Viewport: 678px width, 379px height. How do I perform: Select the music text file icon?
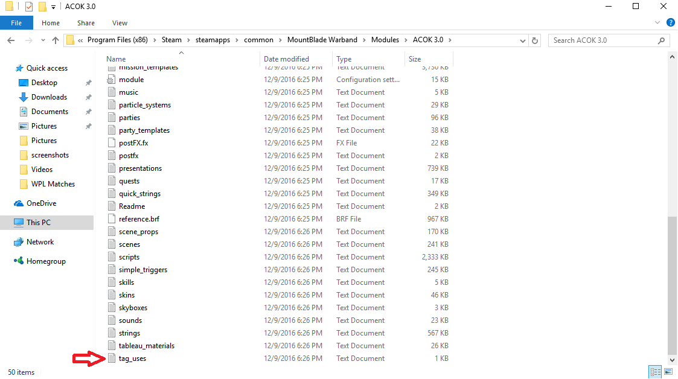click(x=112, y=92)
